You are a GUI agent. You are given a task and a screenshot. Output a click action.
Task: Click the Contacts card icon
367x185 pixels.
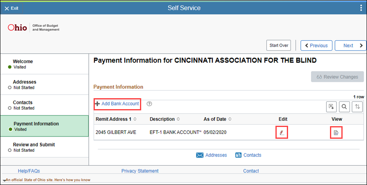click(x=238, y=155)
